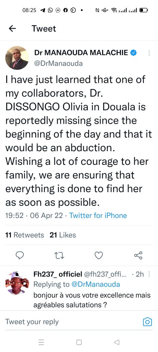
Task: Tap the reply speech bubble icon
Action: (x=20, y=255)
